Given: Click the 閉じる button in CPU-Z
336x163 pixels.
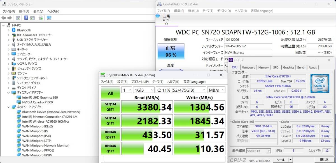Looking at the screenshot, I should [324, 160].
